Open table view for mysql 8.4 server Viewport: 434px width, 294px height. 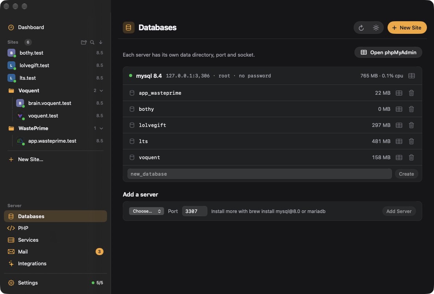point(412,76)
